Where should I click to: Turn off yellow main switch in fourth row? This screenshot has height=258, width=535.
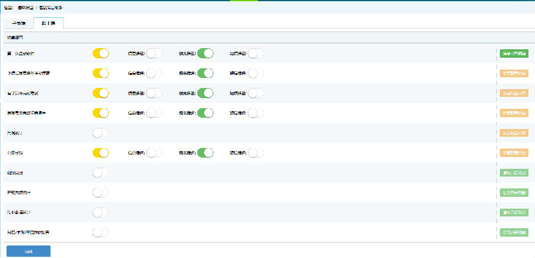[100, 112]
